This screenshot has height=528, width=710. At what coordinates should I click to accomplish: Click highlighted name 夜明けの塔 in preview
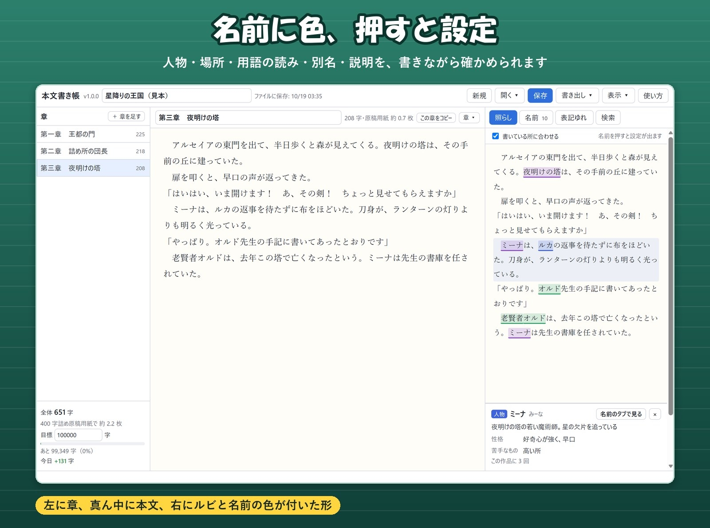click(542, 172)
